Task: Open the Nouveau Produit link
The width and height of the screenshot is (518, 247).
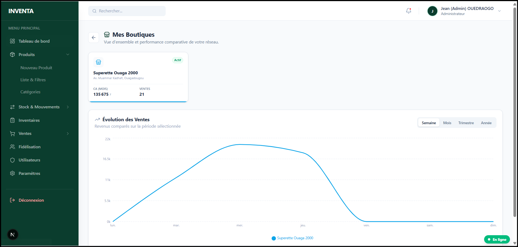Action: click(x=36, y=68)
